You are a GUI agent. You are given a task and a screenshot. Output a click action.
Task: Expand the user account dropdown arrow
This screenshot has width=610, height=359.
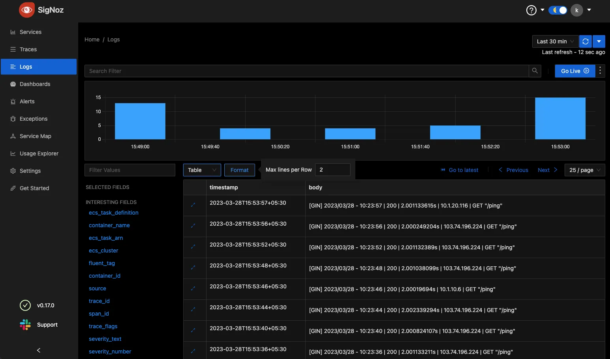point(589,10)
